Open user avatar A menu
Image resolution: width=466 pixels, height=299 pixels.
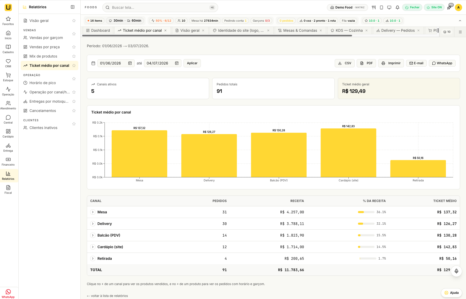pyautogui.click(x=459, y=7)
